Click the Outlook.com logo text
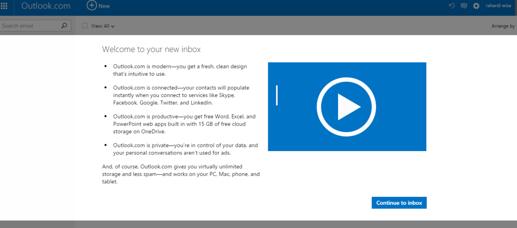Viewport: 517px width, 228px height. (46, 6)
